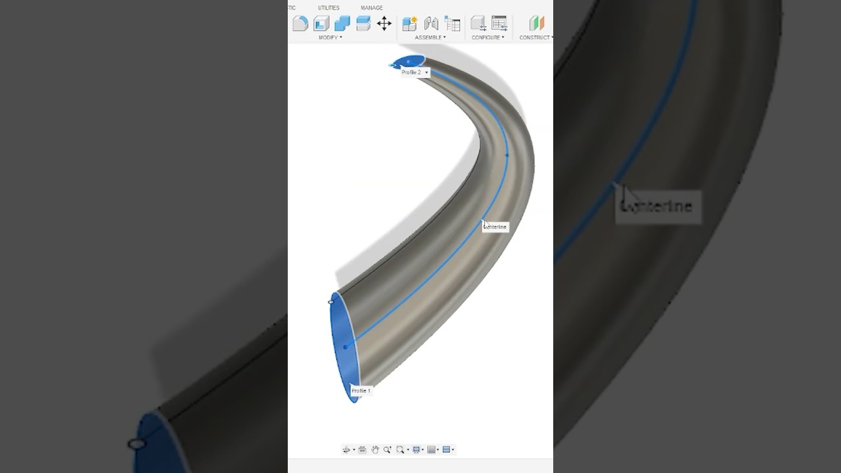Select the blue Profile 2 end face
841x473 pixels.
(x=409, y=62)
